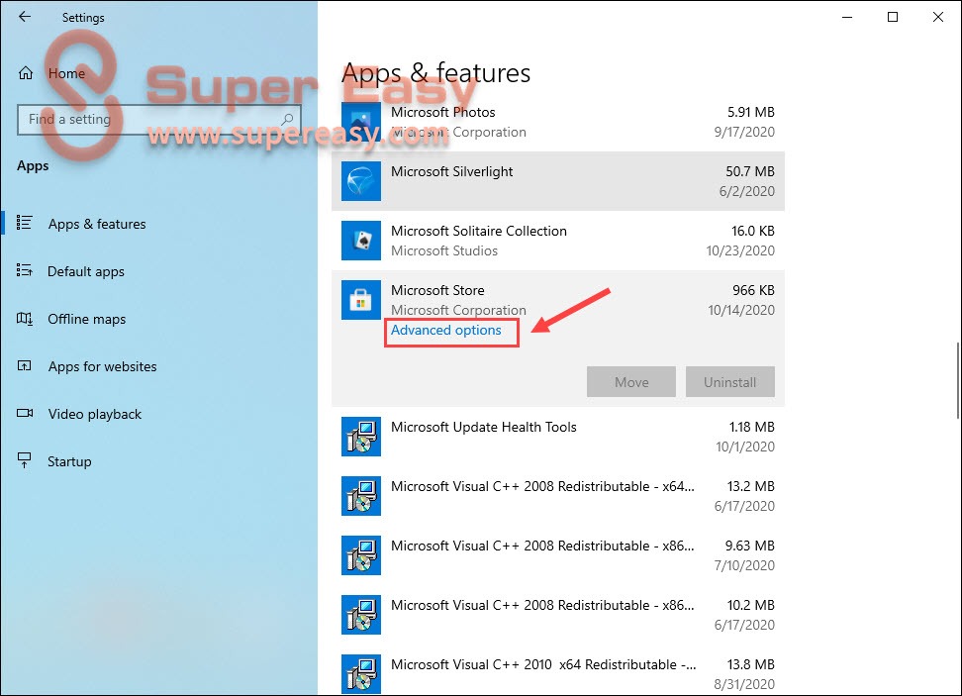This screenshot has width=962, height=696.
Task: Click the Startup sidebar icon
Action: click(x=25, y=460)
